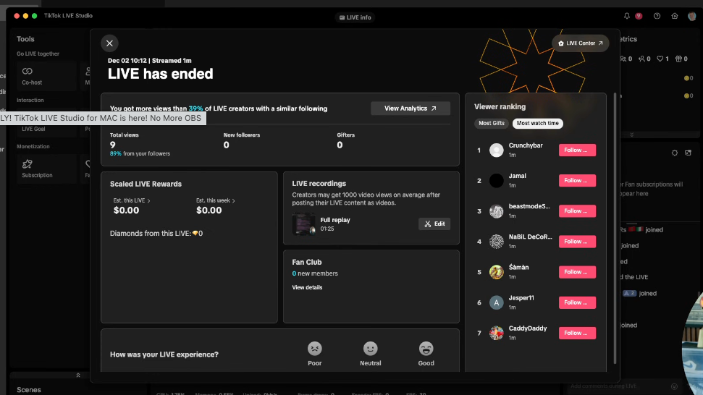
Task: Expand the metrics panel chevron
Action: (632, 135)
